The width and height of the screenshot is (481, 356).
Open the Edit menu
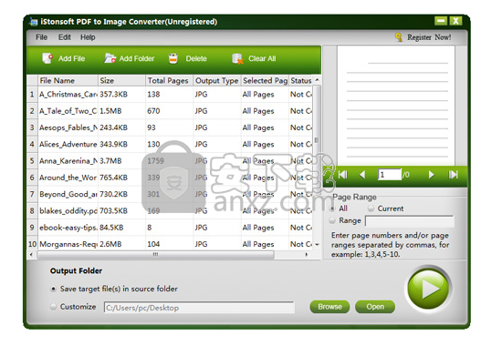pos(65,37)
